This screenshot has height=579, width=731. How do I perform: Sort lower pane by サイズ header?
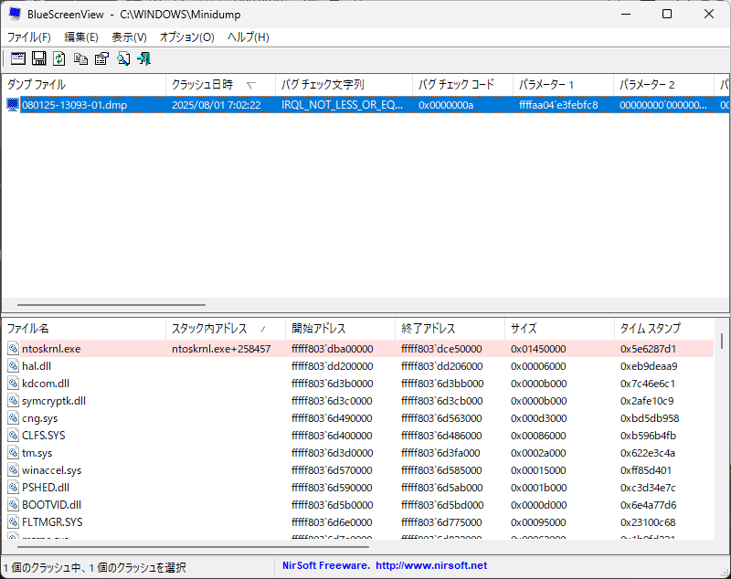[559, 329]
